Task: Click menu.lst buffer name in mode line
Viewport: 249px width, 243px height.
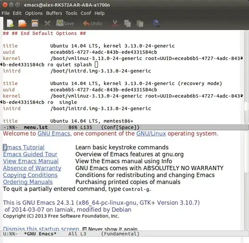Action: click(x=36, y=128)
